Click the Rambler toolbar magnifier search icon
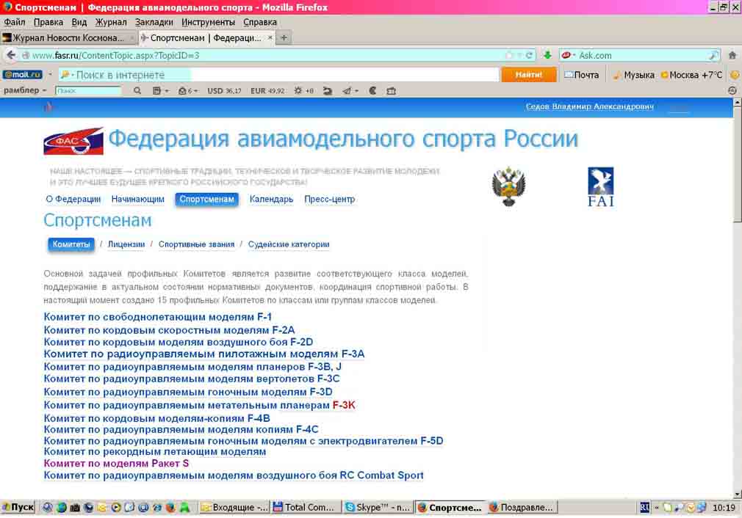 click(137, 91)
